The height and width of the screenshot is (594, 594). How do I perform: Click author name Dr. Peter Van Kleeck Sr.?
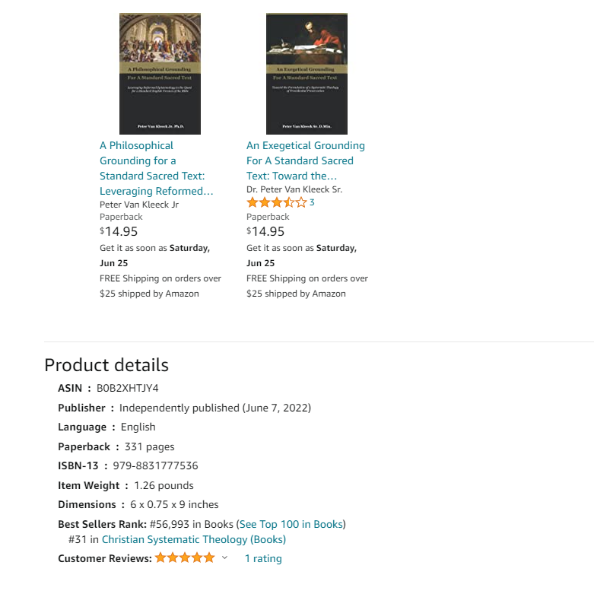pyautogui.click(x=294, y=189)
